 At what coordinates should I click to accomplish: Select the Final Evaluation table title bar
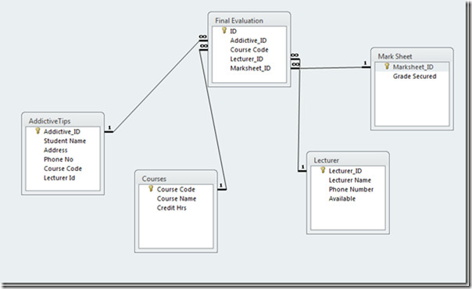[249, 21]
